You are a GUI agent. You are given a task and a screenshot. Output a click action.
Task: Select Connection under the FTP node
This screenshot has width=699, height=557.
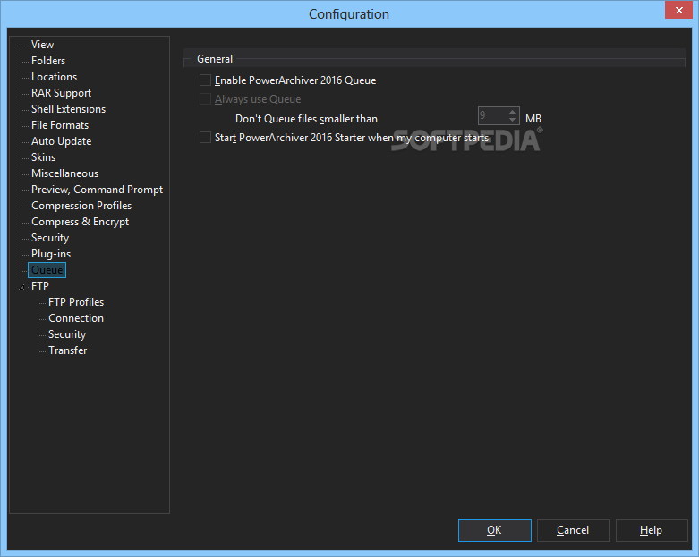click(x=76, y=318)
